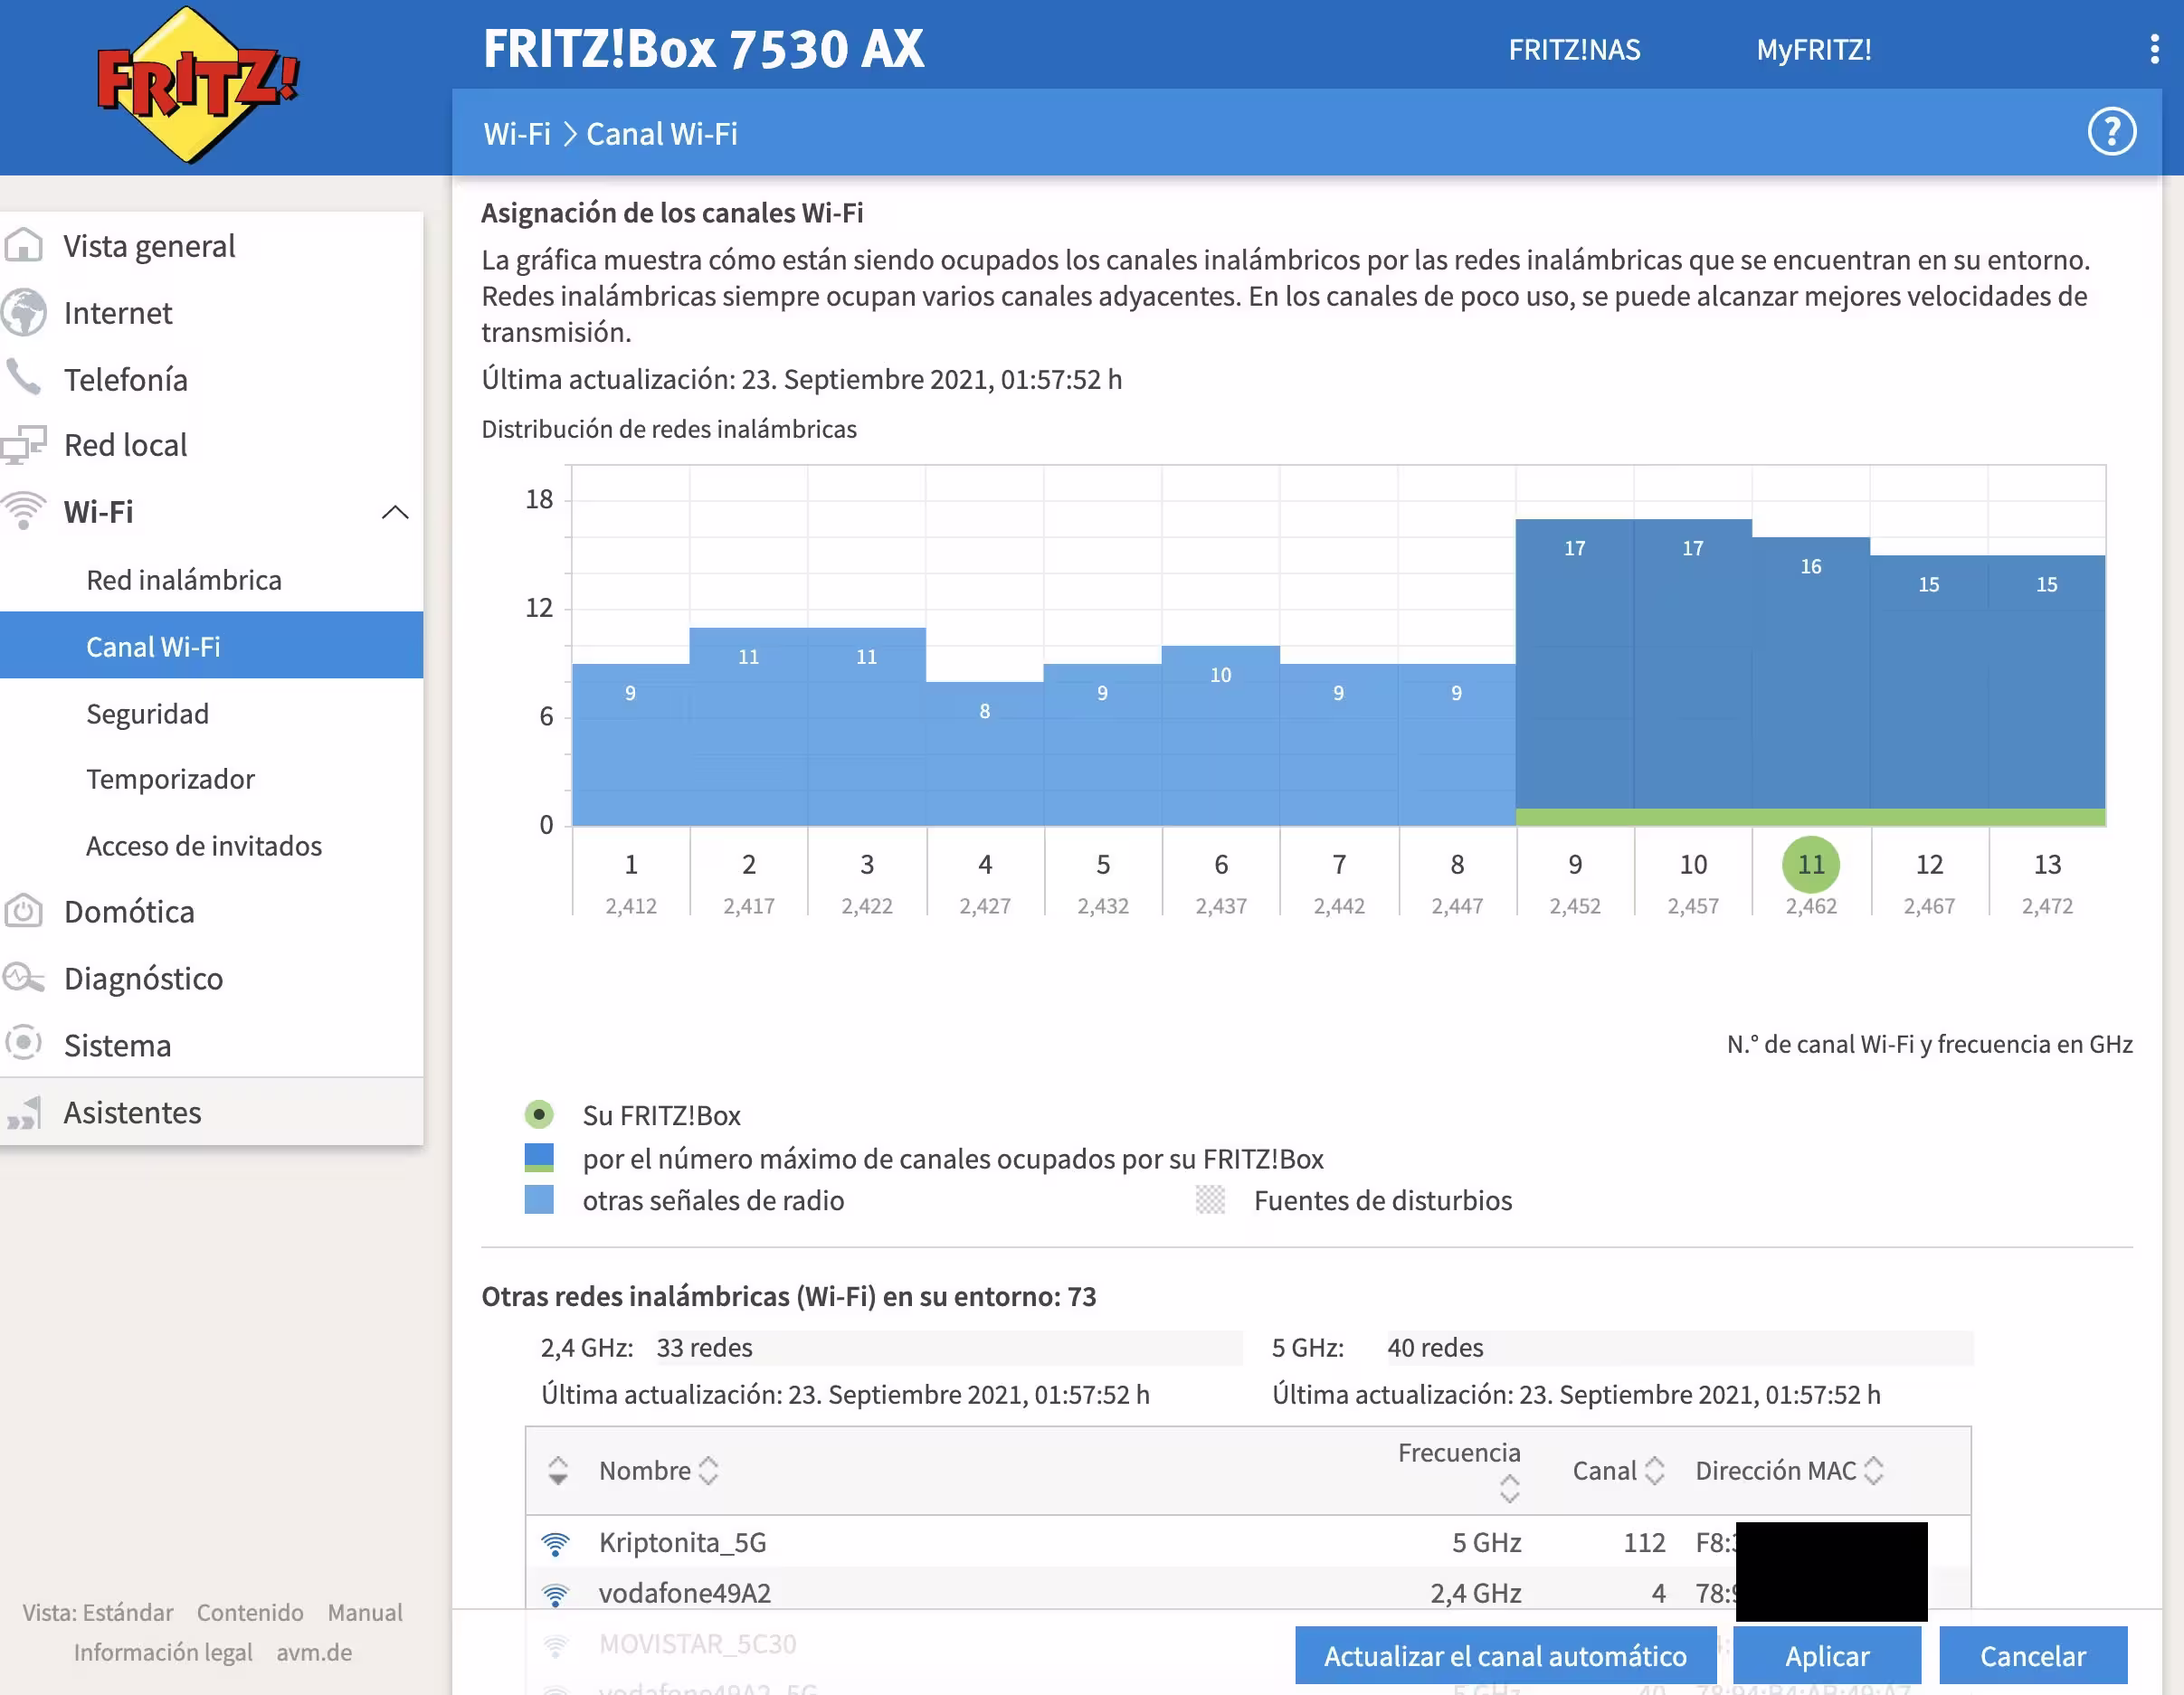Click the otras señales de radio swatch
2184x1695 pixels.
[539, 1199]
